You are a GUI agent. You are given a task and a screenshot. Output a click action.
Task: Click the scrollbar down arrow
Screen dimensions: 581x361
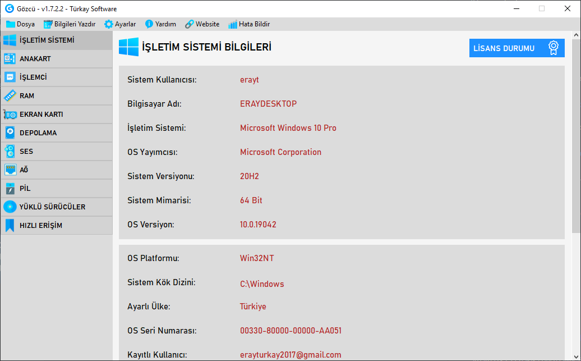(576, 356)
